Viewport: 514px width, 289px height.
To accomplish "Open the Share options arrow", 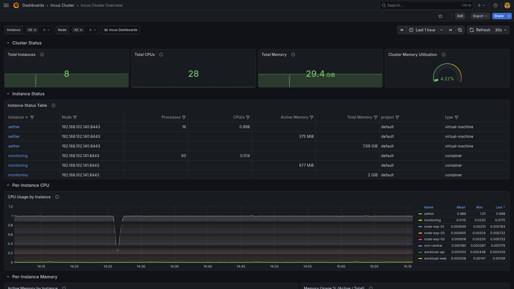I will coord(509,16).
